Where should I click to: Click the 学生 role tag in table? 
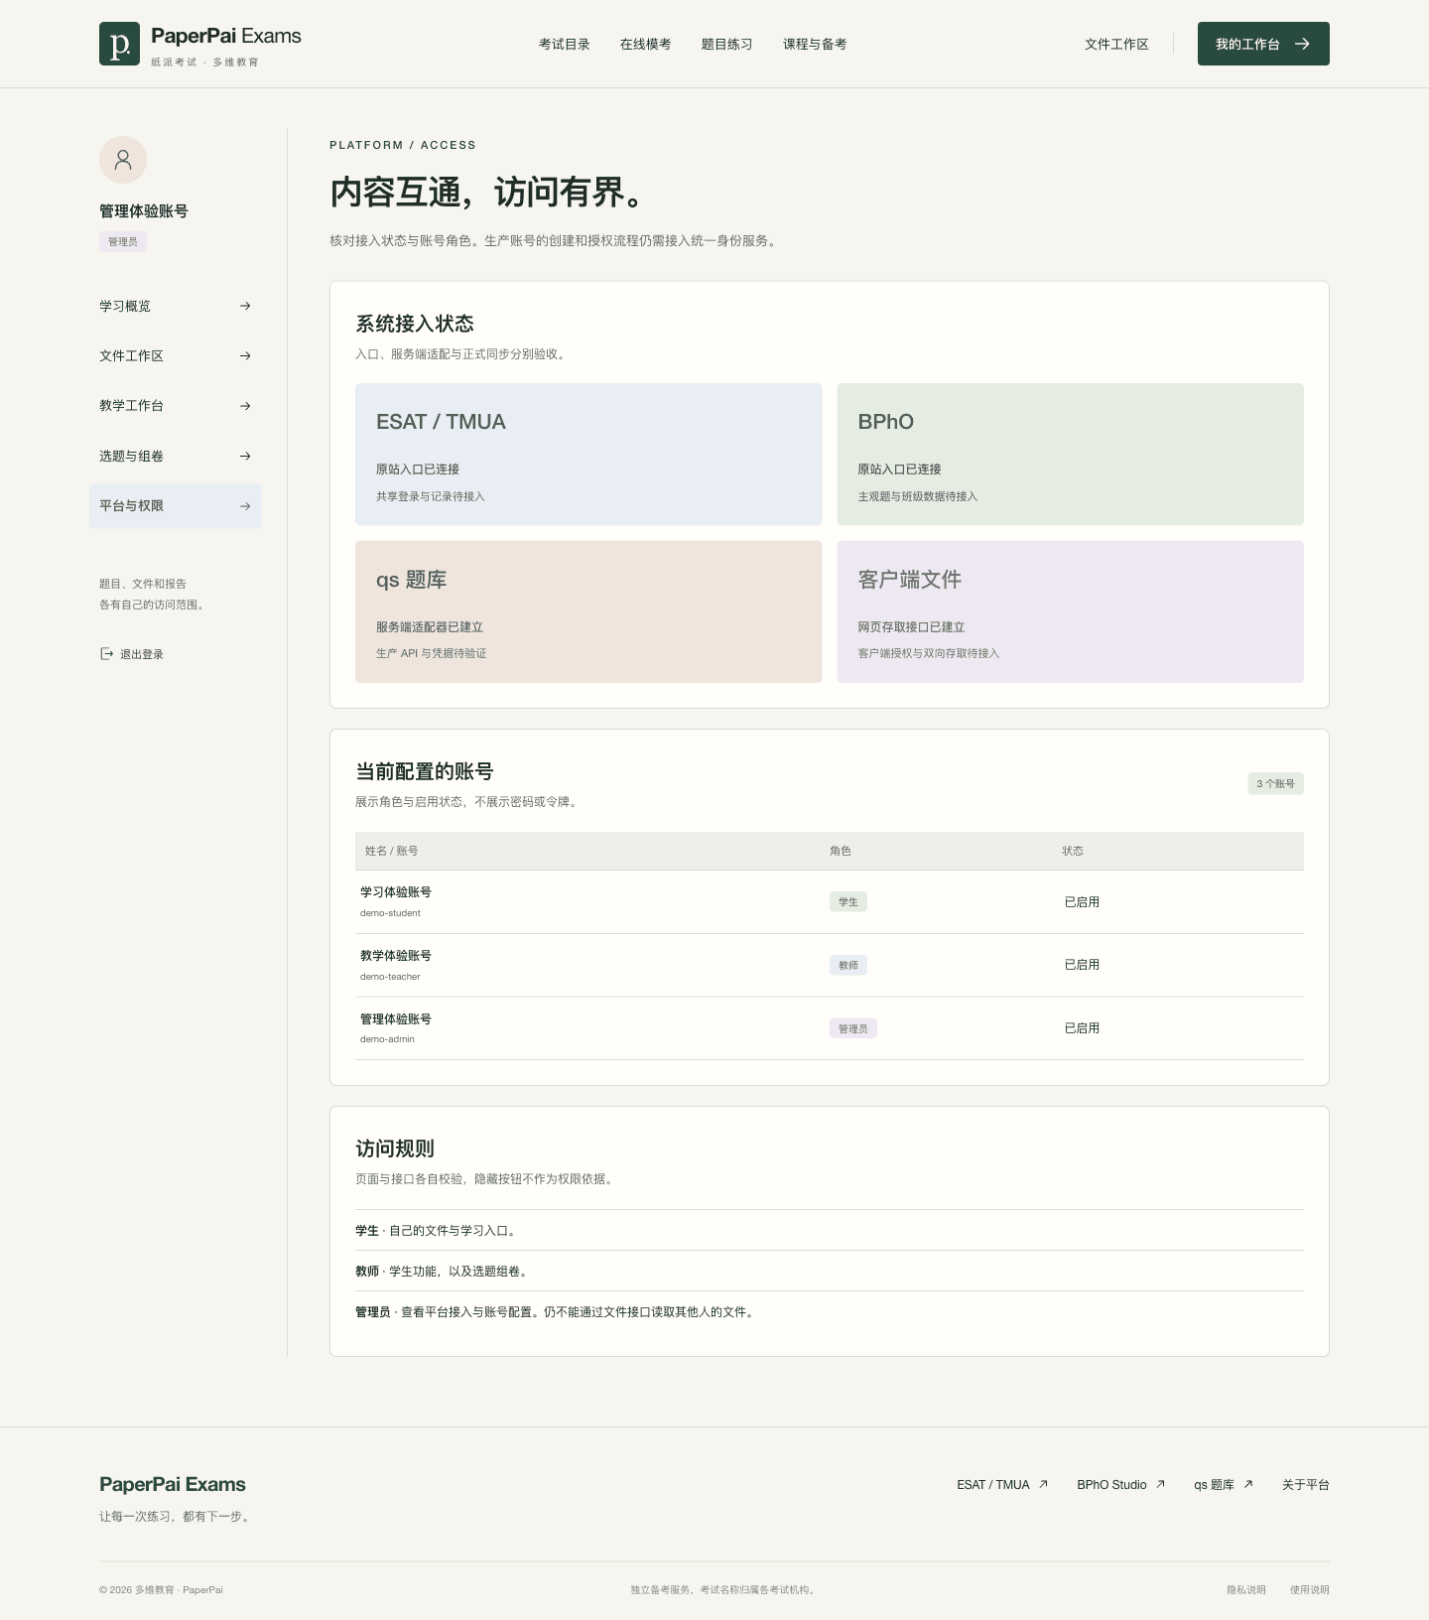click(848, 901)
